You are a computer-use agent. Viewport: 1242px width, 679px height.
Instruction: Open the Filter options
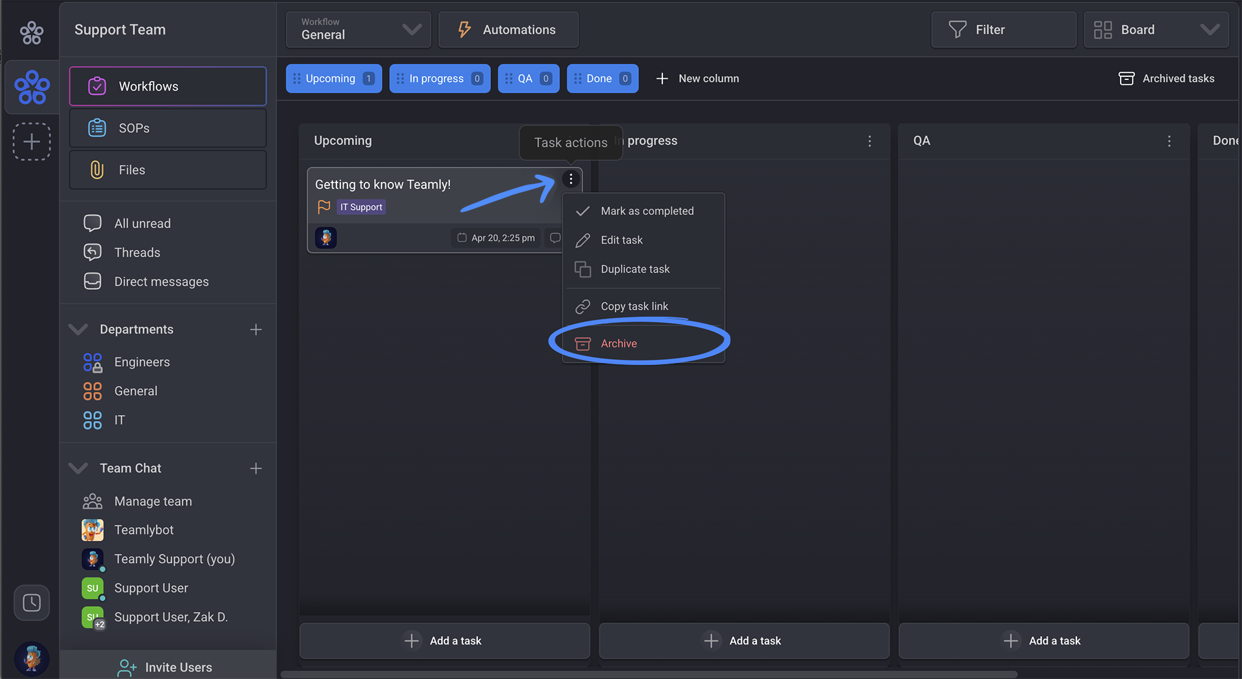coord(1004,29)
